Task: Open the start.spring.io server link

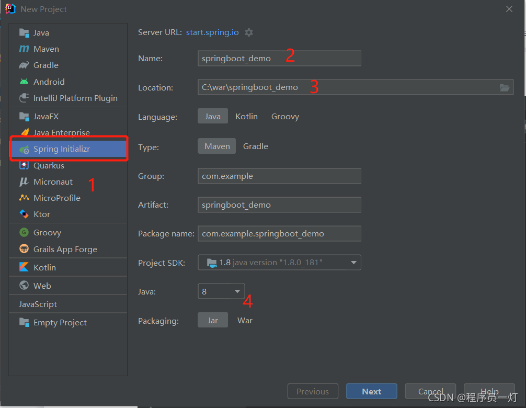Action: click(212, 32)
